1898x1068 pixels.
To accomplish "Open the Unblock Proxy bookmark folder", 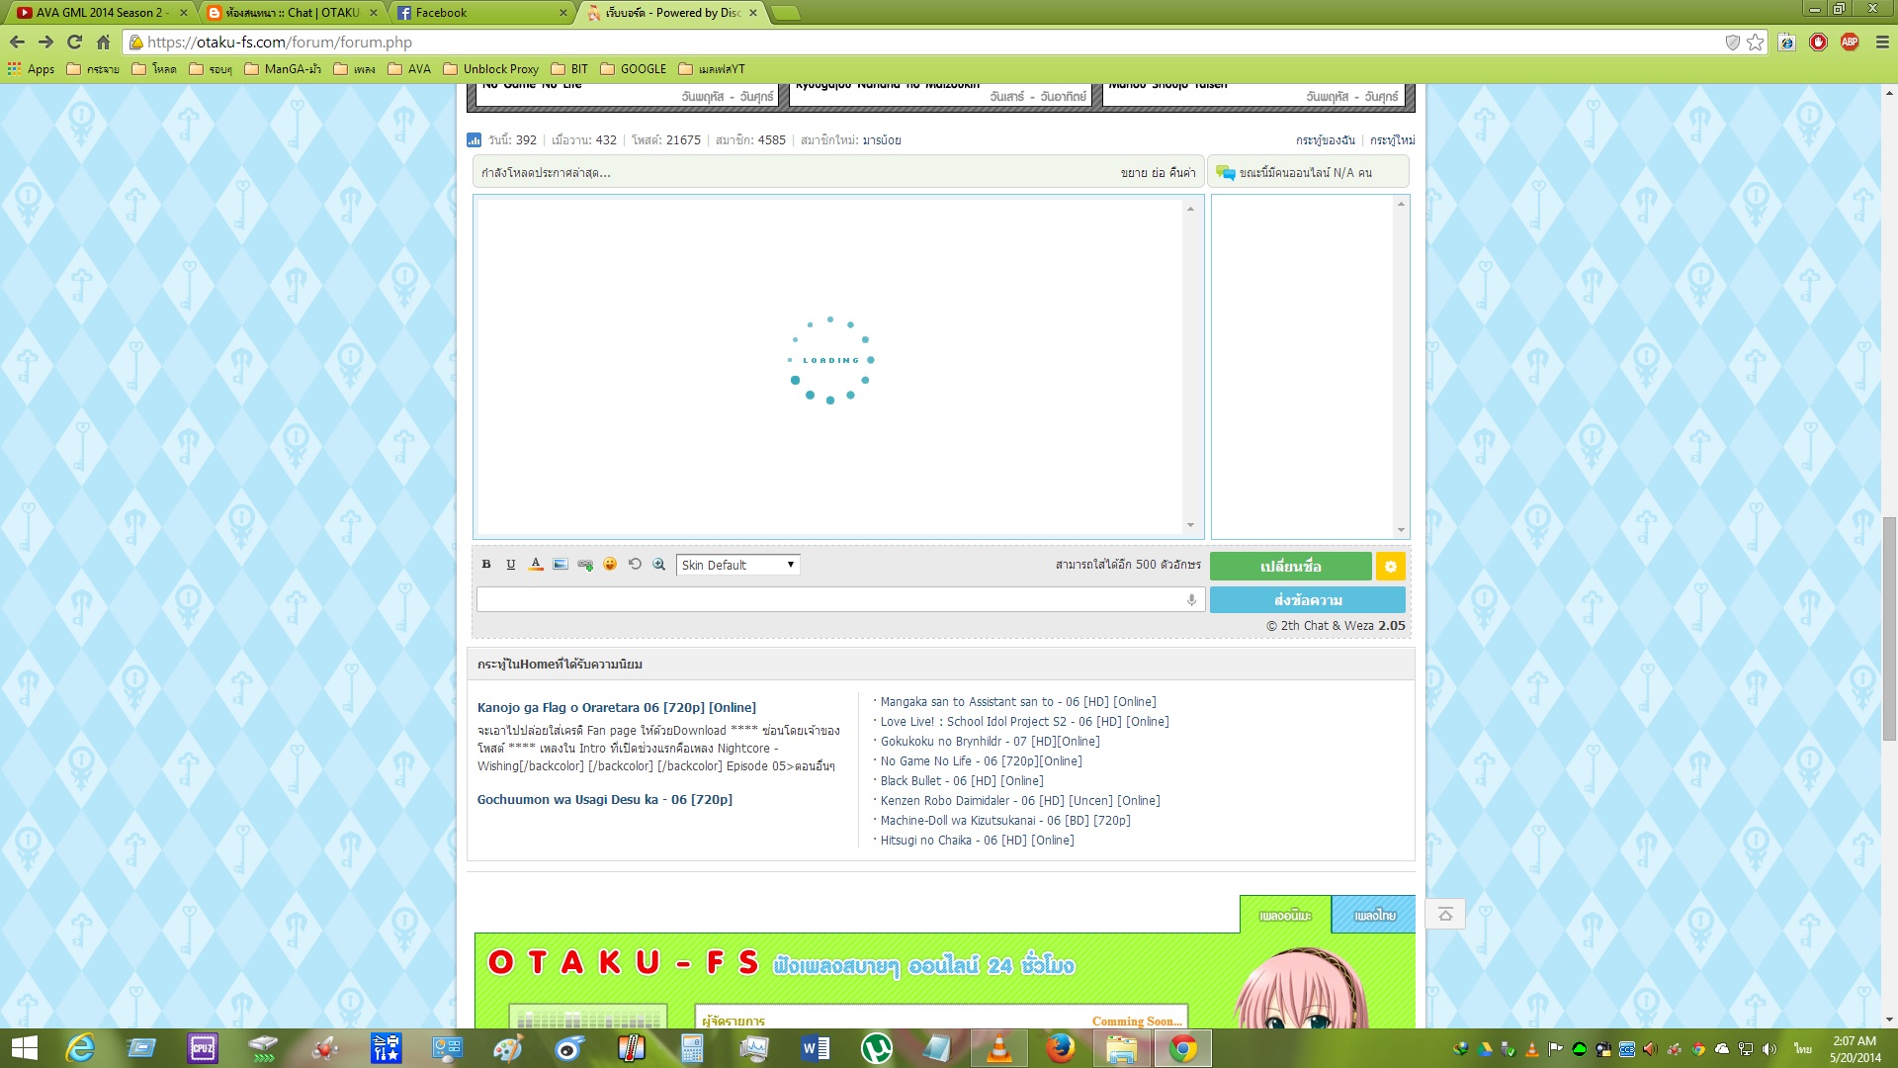I will pyautogui.click(x=491, y=69).
